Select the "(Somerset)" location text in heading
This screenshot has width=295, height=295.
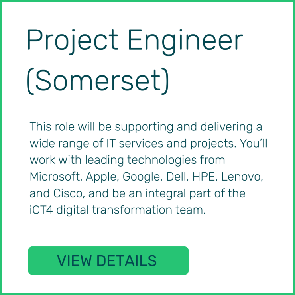point(98,81)
